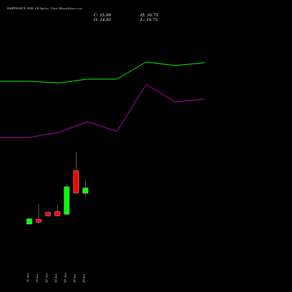This screenshot has height=292, width=292.
Task: Click the first small green candlestick
Action: point(29,221)
